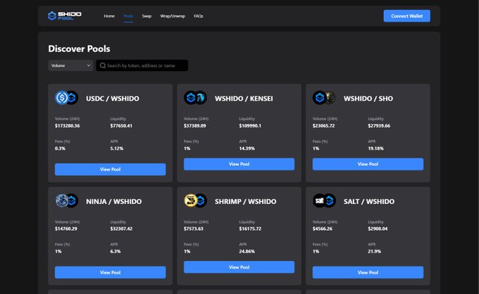The image size is (479, 294).
Task: View Pool for USDC / WSHIDO
Action: 111,170
